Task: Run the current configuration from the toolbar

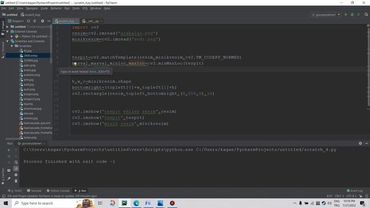Action: click(346, 14)
